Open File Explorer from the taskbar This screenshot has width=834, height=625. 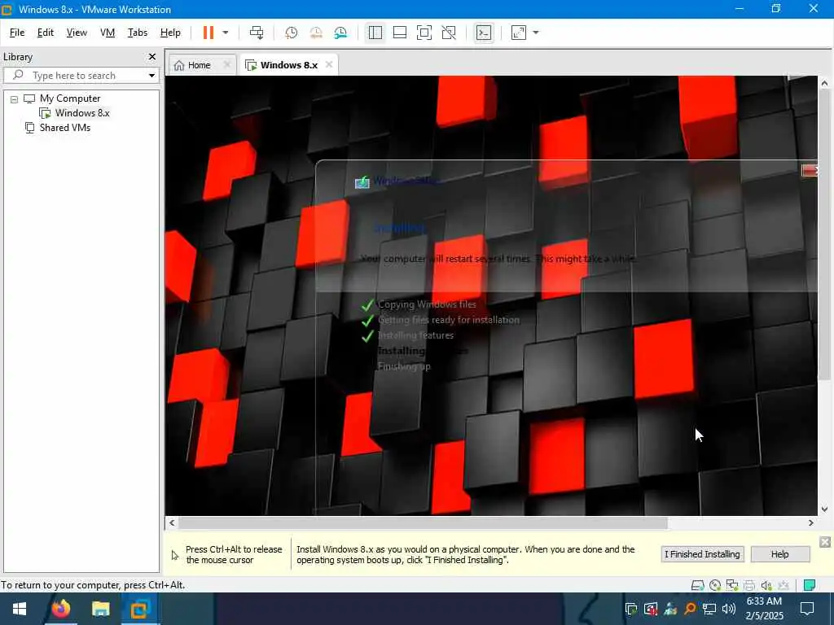click(100, 609)
